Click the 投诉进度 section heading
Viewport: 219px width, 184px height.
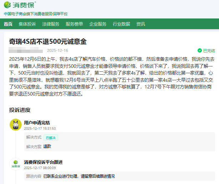click(x=20, y=110)
